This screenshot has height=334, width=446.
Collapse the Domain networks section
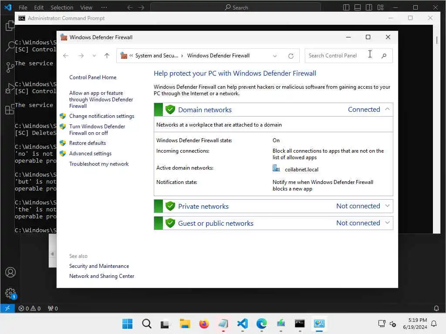click(387, 109)
